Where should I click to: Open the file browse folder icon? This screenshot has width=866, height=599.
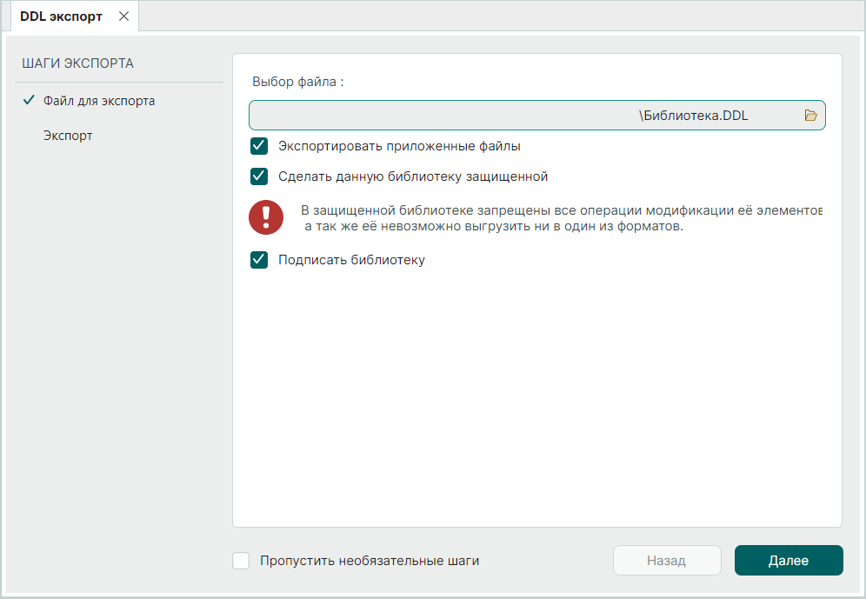(810, 116)
